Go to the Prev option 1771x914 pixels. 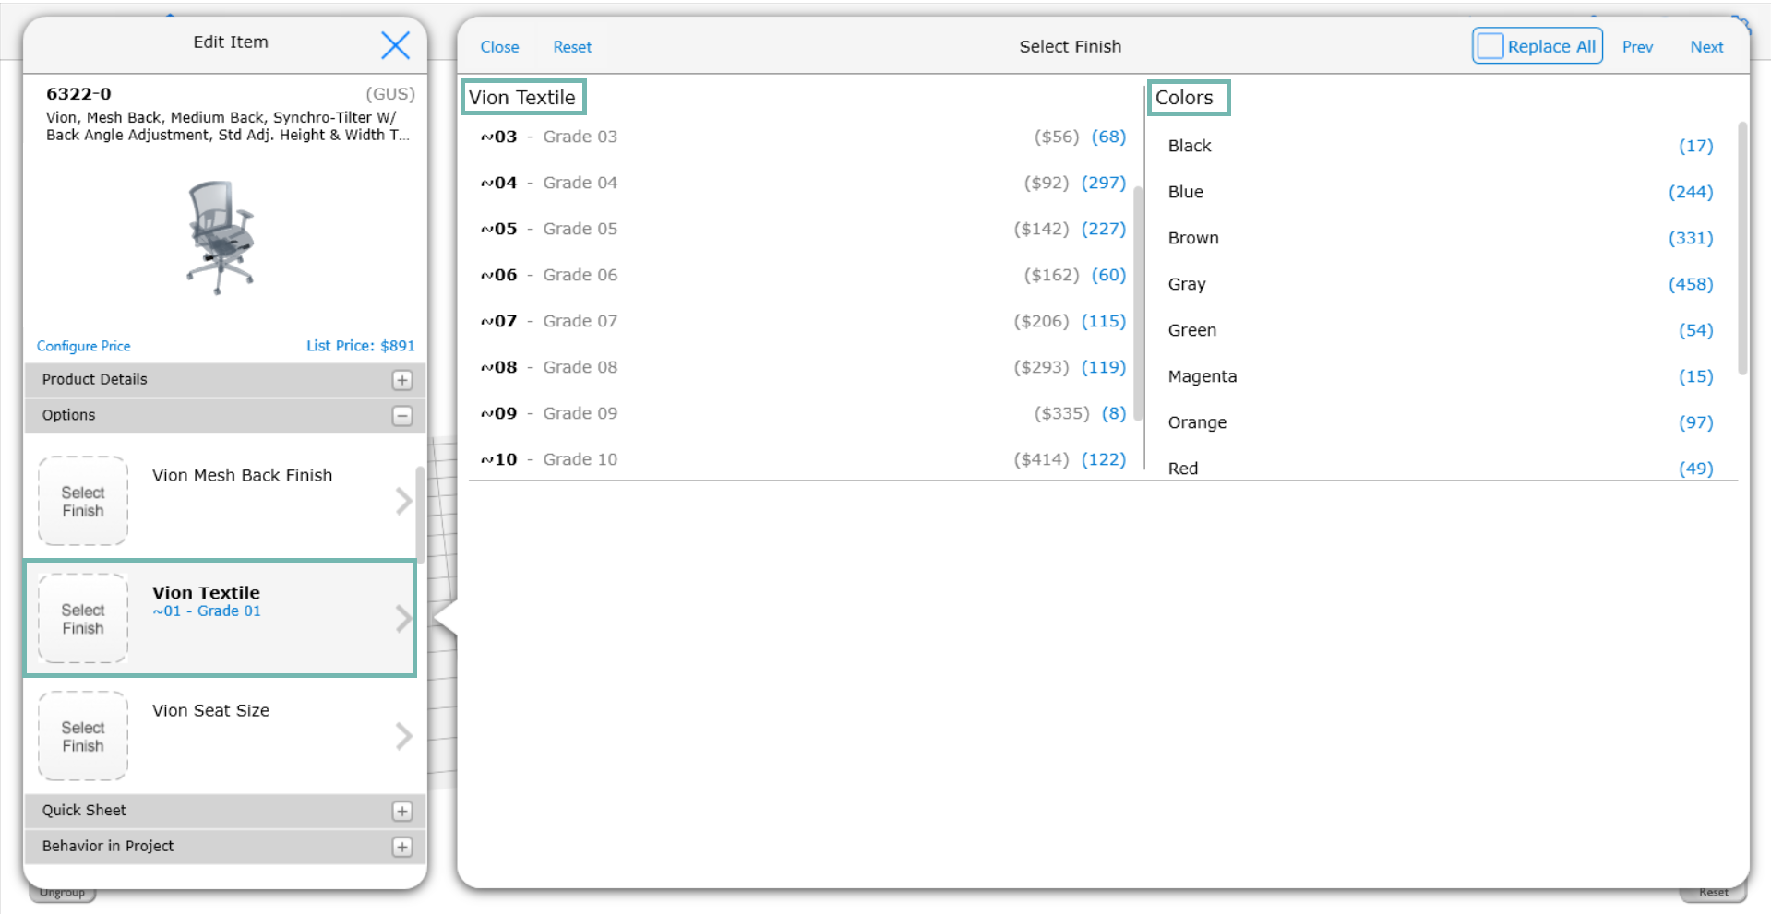1637,47
